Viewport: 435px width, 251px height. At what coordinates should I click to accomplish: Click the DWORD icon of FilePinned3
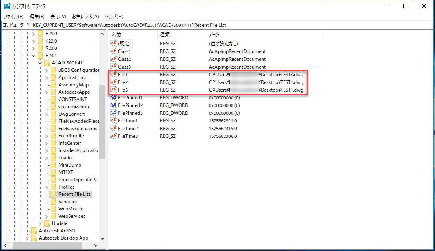tap(113, 113)
